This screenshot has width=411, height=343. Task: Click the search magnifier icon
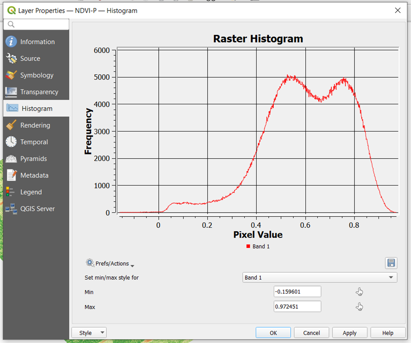(x=11, y=24)
